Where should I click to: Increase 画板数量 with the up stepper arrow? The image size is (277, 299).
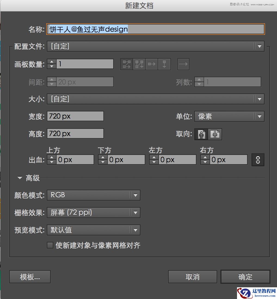coord(51,62)
